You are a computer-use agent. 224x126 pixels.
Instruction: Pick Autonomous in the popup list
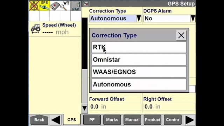139,84
